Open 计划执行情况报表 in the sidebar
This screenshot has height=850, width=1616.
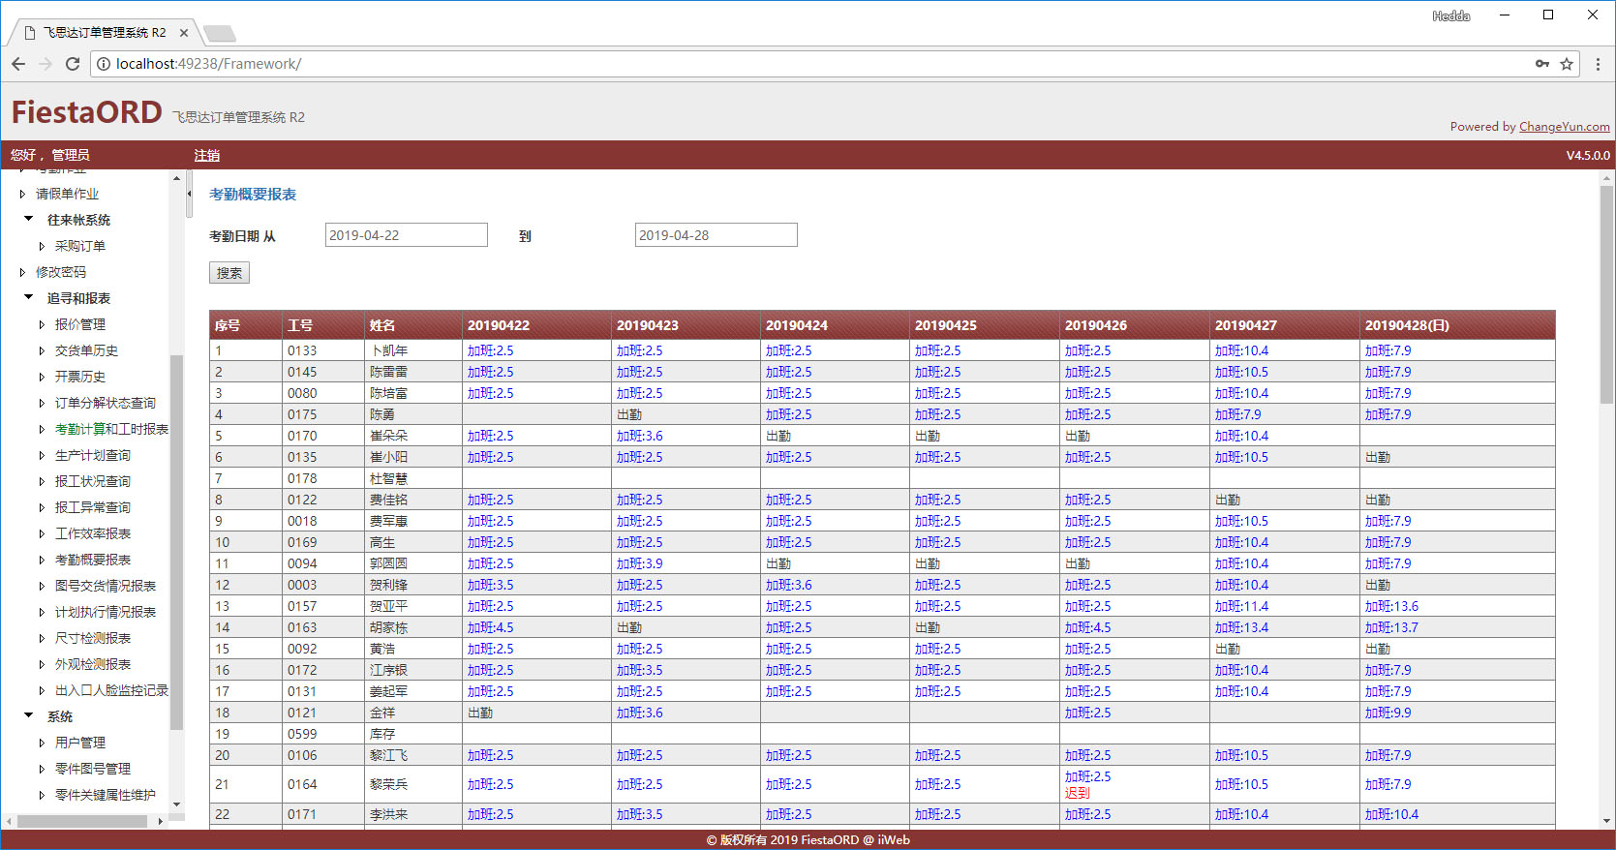(x=105, y=612)
